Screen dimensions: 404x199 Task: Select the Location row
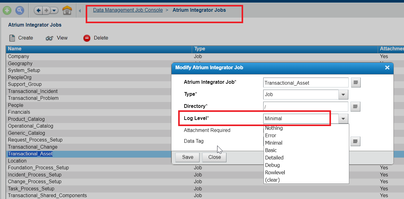point(89,161)
